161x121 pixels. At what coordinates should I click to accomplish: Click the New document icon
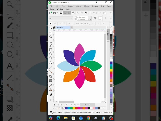pyautogui.click(x=51, y=13)
